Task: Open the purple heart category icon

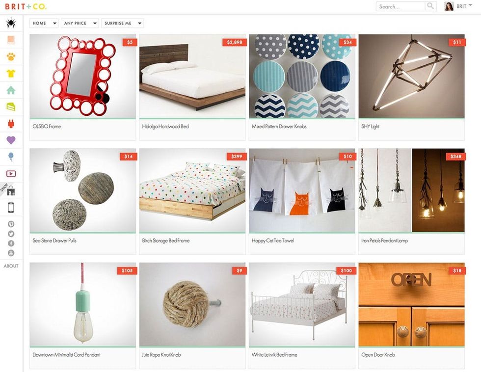Action: pos(11,140)
